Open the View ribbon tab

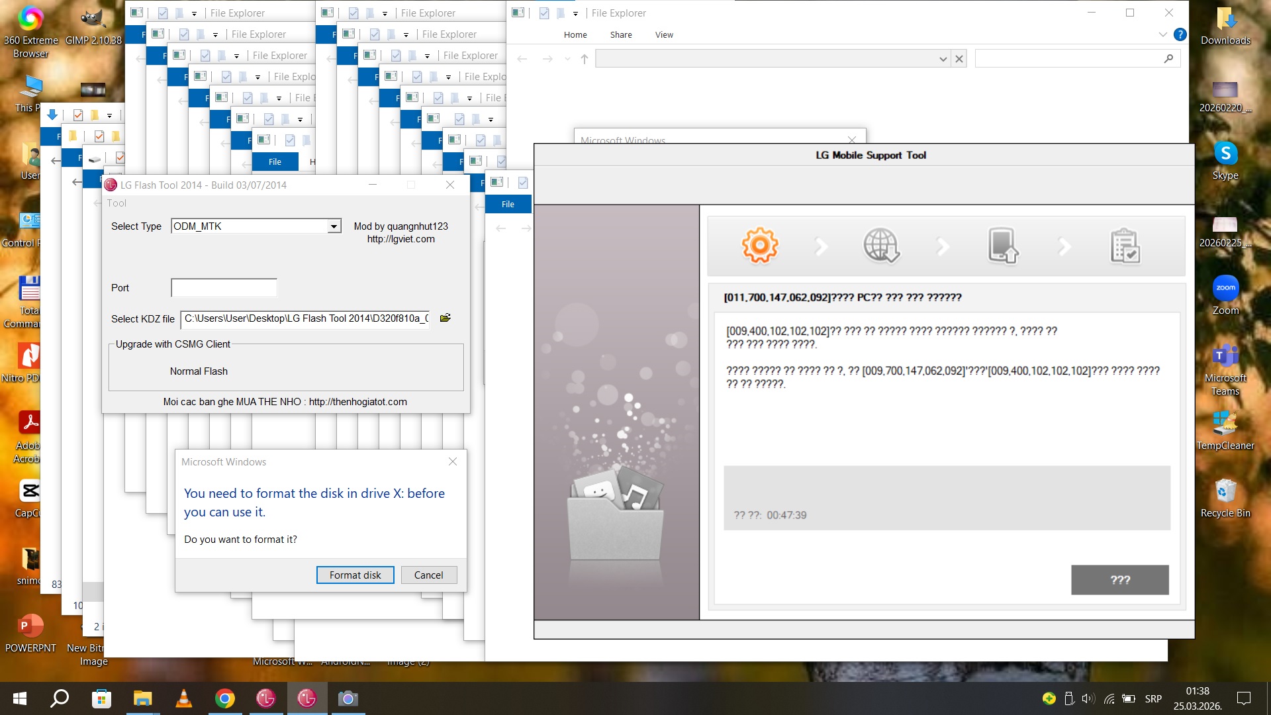[663, 34]
